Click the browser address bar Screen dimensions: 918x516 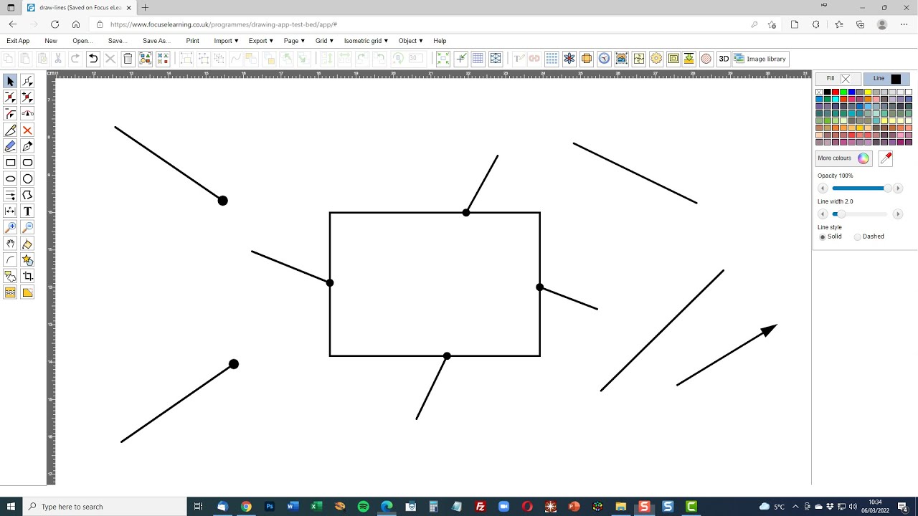[423, 24]
